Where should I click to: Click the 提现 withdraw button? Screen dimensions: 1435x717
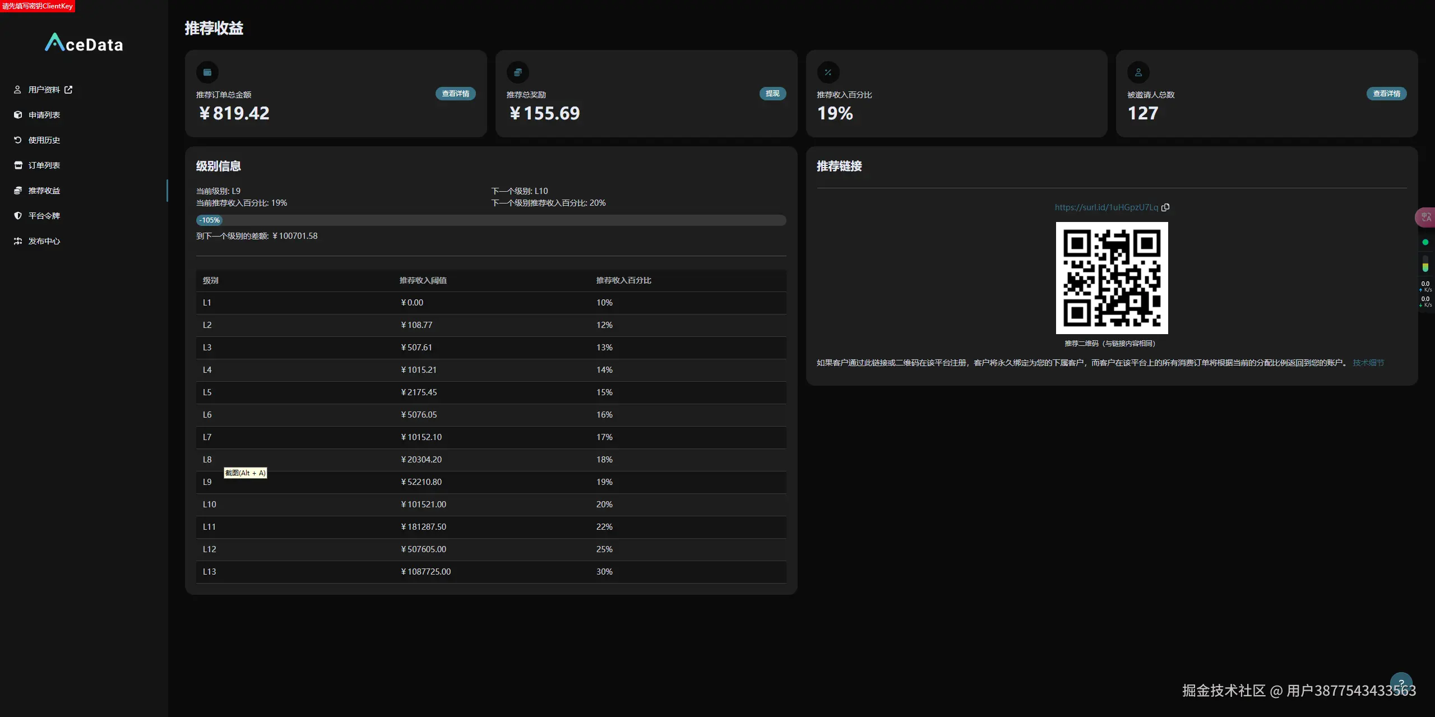click(x=772, y=94)
